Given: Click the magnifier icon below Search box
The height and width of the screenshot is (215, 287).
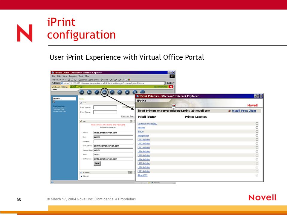Looking at the screenshot, I should coord(54,102).
